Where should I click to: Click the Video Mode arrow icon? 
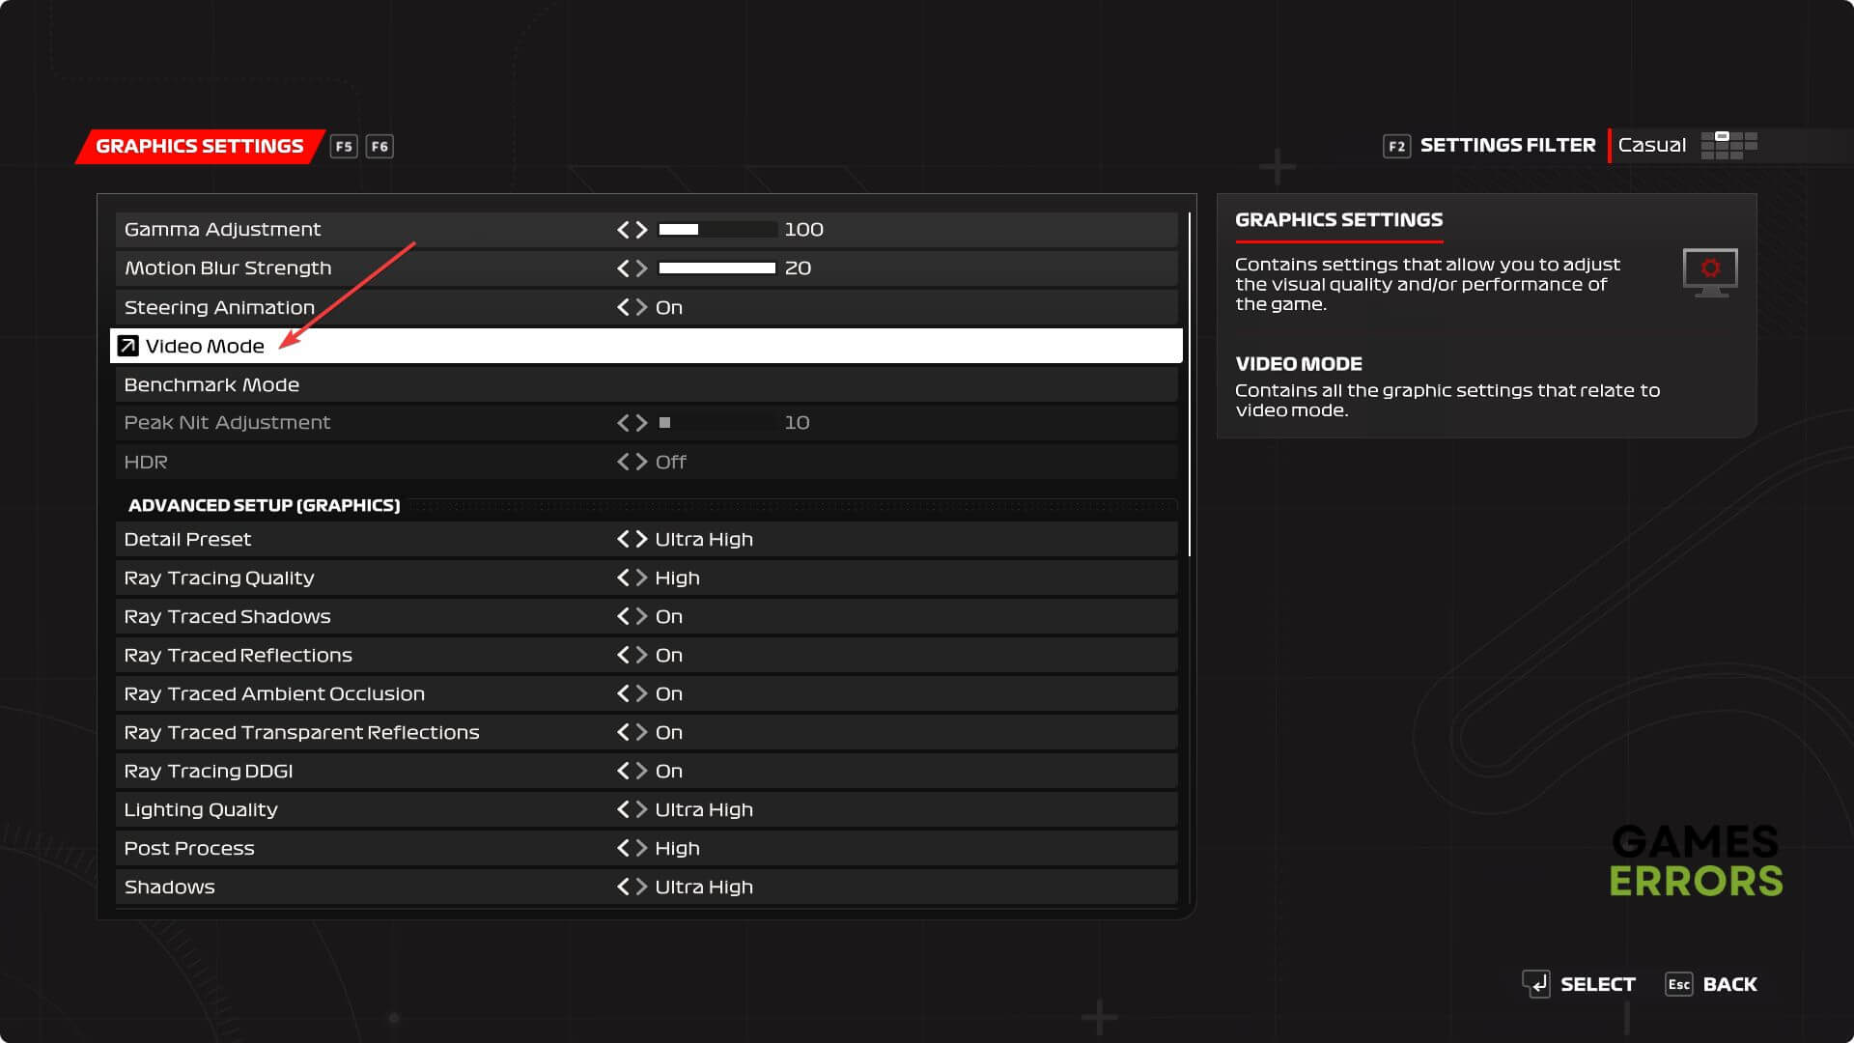127,346
